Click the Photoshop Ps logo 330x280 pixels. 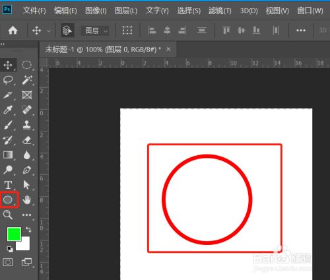[x=7, y=9]
